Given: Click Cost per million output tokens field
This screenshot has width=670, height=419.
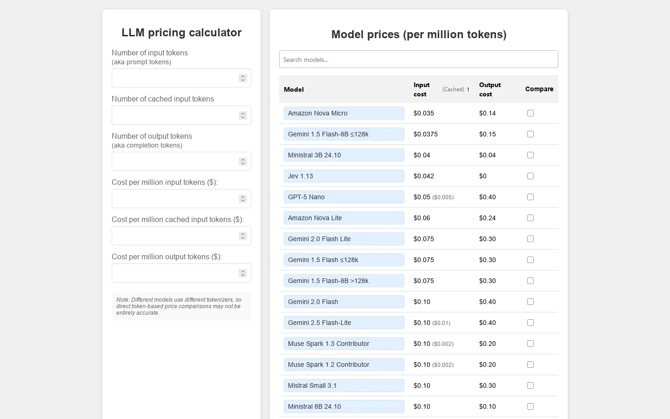Looking at the screenshot, I should 181,273.
